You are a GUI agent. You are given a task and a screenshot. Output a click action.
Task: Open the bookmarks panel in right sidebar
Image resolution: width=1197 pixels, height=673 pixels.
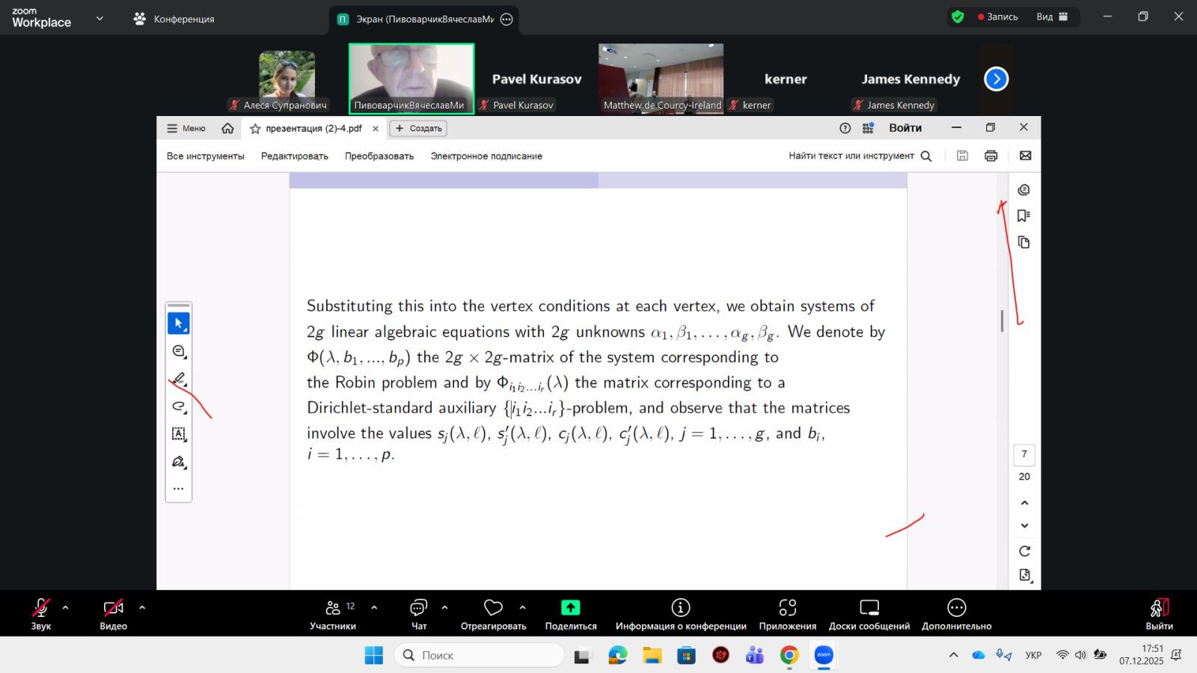1024,216
